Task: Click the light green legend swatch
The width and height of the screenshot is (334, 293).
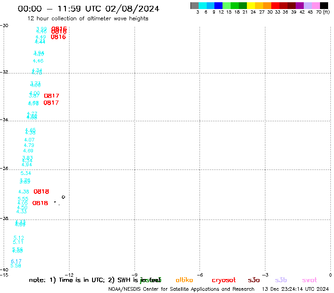Action: (x=227, y=5)
